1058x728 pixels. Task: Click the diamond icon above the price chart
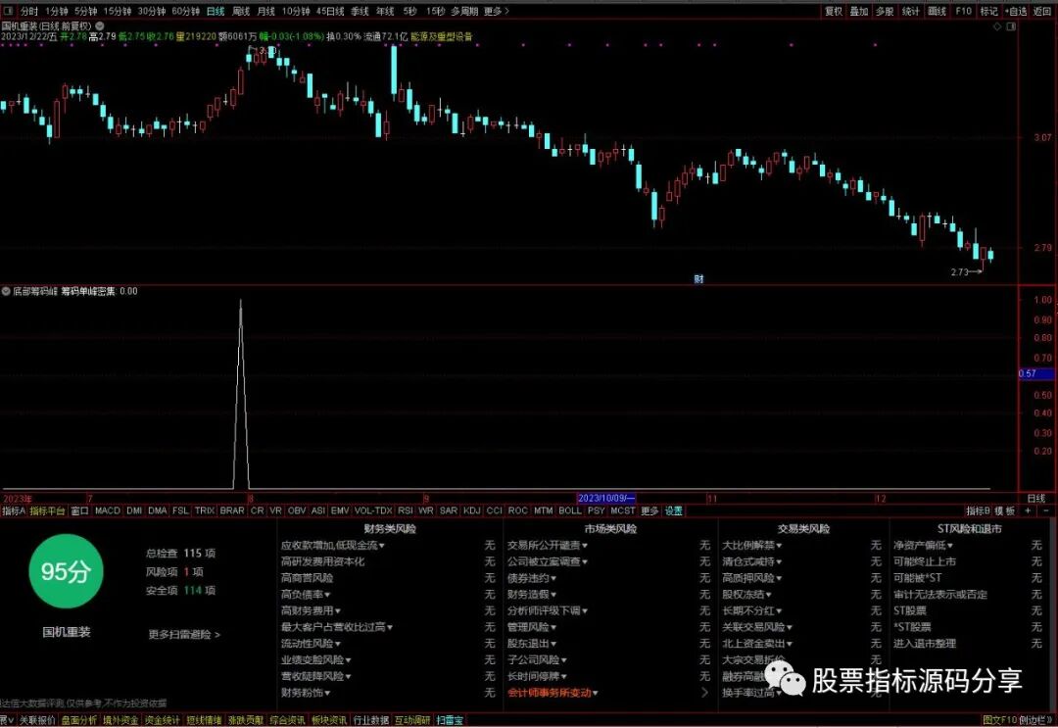(997, 26)
